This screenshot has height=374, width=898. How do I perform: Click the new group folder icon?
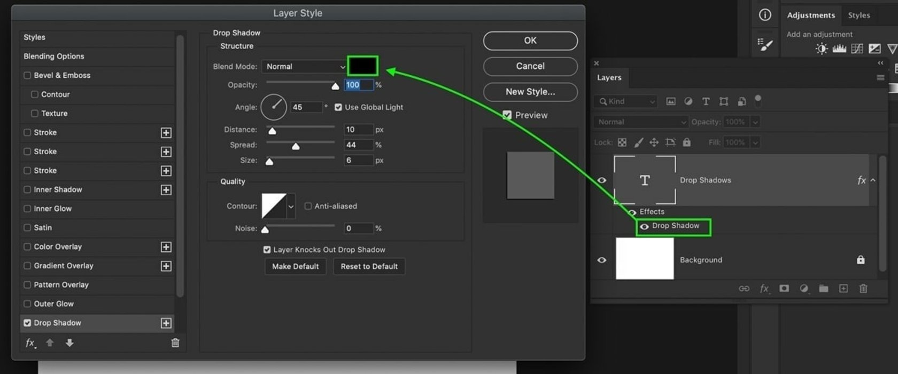point(823,289)
